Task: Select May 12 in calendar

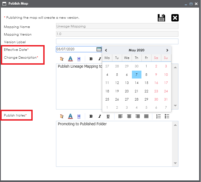Action: 117,83
